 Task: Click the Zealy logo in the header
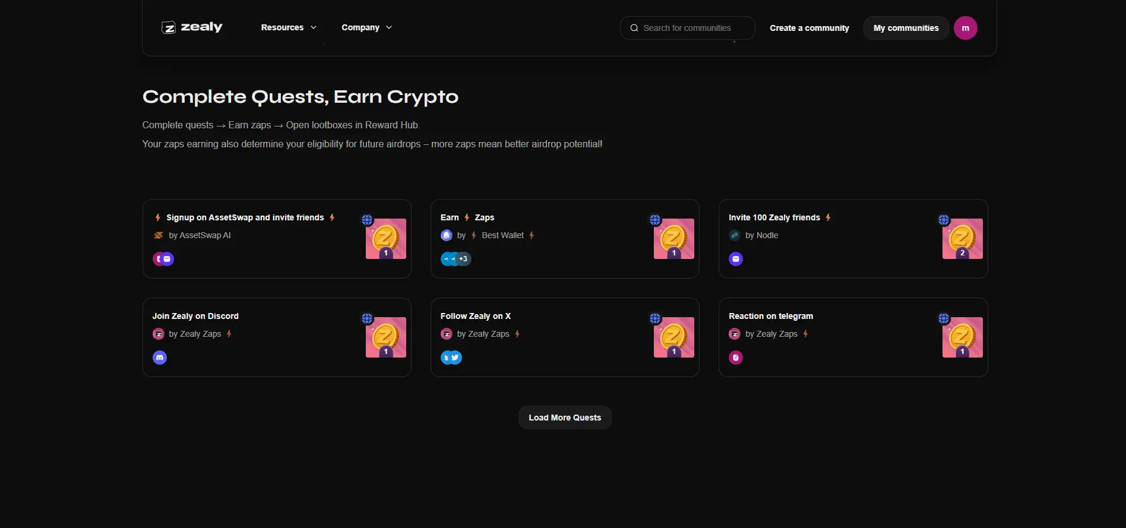click(x=192, y=27)
